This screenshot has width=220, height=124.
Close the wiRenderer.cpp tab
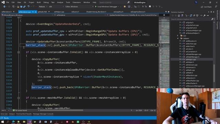coord(35,12)
